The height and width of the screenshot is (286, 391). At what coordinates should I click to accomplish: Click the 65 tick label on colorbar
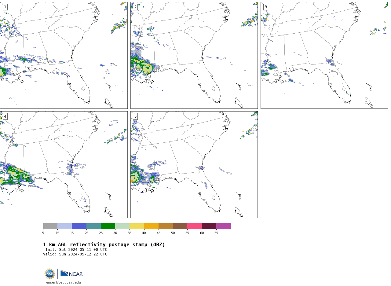[216, 233]
